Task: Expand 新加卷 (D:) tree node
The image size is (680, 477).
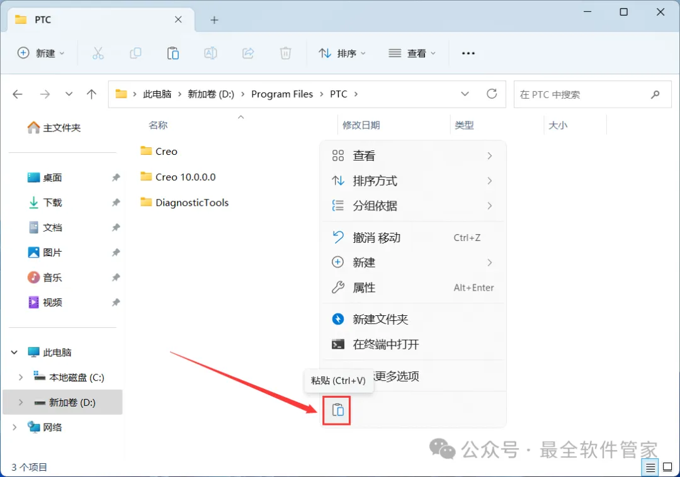Action: (20, 403)
